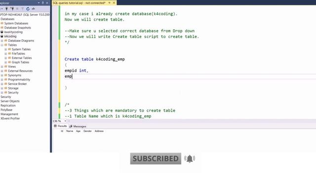Expand the Database Diagrams node

click(2, 41)
